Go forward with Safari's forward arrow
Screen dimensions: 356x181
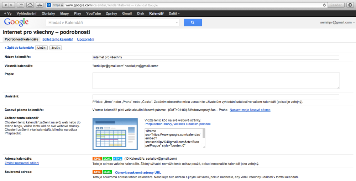click(x=12, y=5)
